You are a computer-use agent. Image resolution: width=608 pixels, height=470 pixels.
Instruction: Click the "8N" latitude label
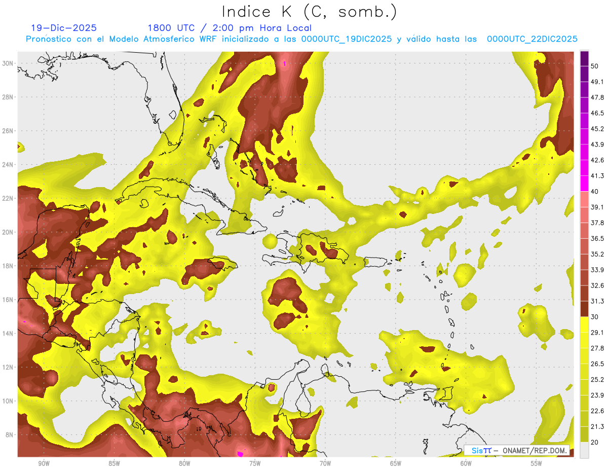coord(10,435)
